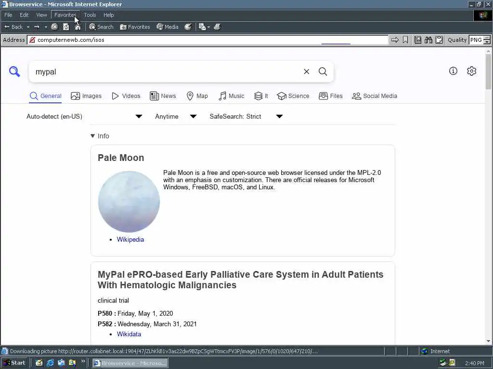
Task: Open the Favorites pane toolbar button
Action: tap(135, 27)
